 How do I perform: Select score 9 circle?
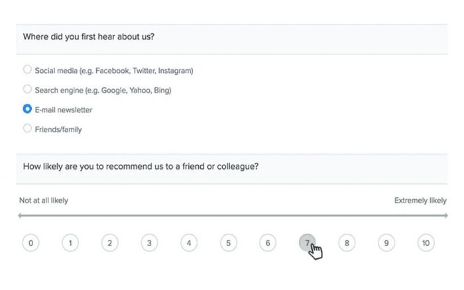click(x=386, y=243)
